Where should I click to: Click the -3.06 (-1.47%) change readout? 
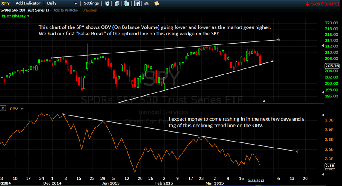[322, 4]
